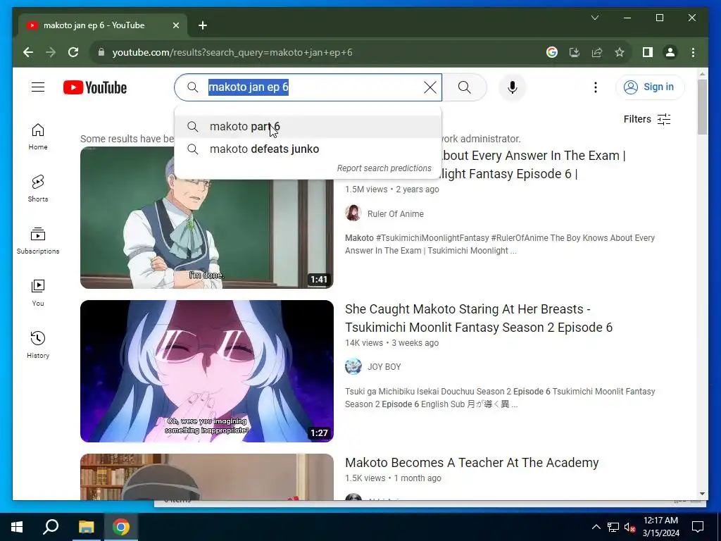Open the tab search chevron
Image resolution: width=721 pixels, height=541 pixels.
coord(594,18)
